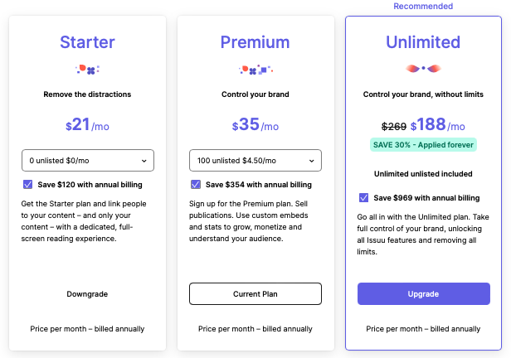511x358 pixels.
Task: Click the Recommended label above Unlimited
Action: pyautogui.click(x=423, y=6)
